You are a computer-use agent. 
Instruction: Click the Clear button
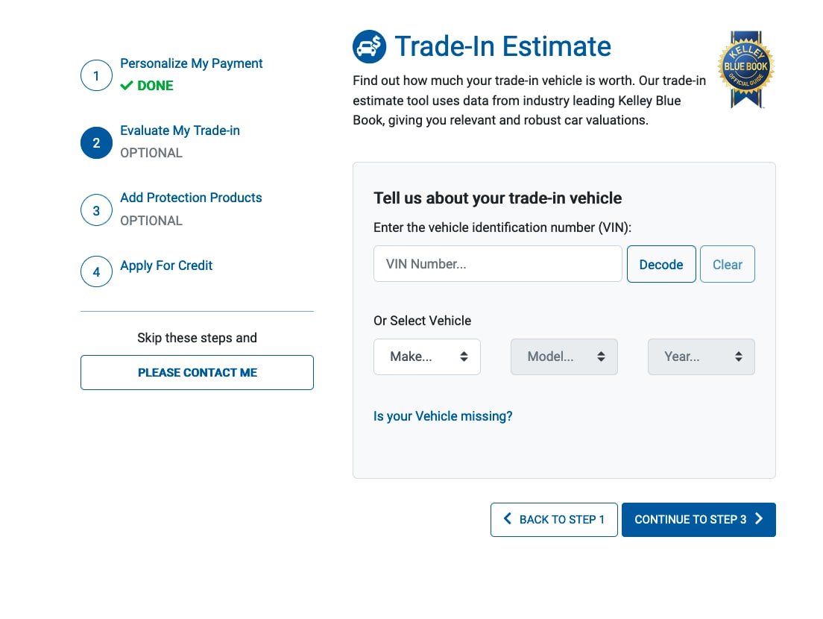point(728,264)
